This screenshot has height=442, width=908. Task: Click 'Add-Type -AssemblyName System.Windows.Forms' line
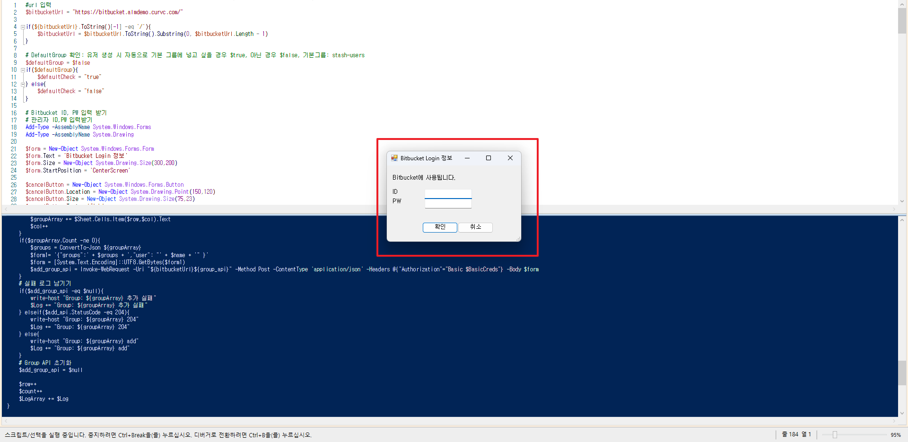coord(88,127)
